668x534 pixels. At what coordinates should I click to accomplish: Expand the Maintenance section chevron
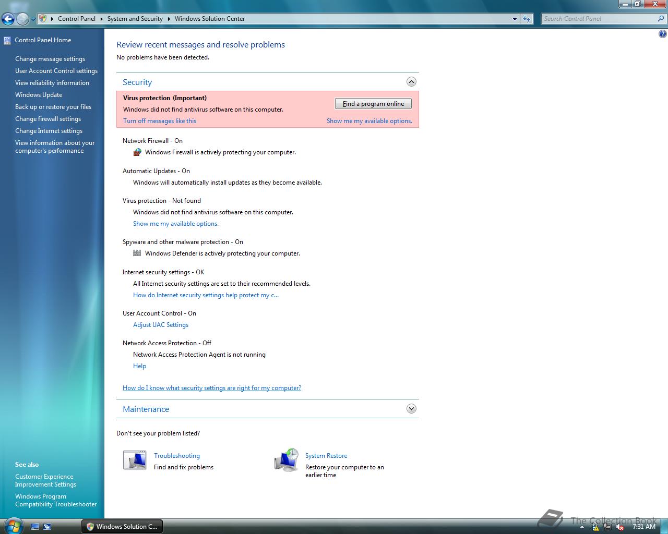(411, 409)
